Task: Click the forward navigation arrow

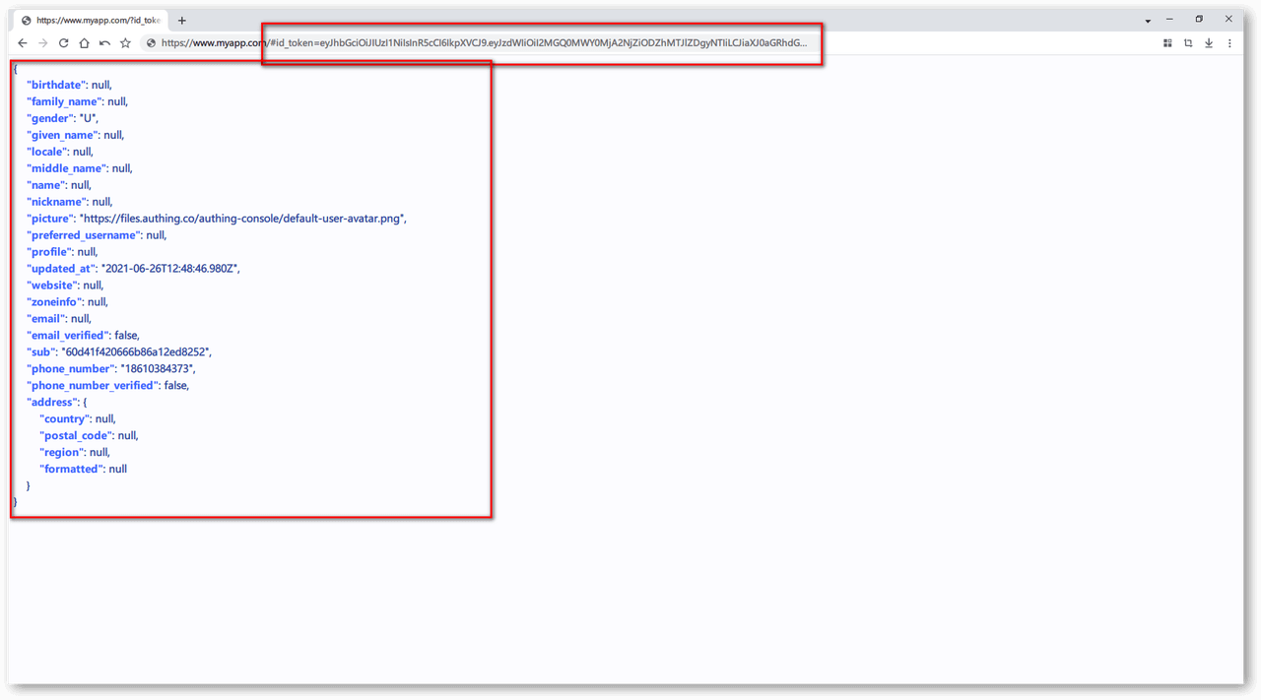Action: click(x=42, y=43)
